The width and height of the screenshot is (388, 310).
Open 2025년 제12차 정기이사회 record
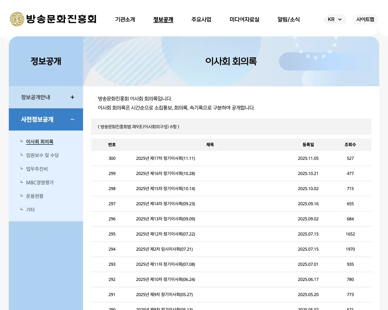pos(166,234)
